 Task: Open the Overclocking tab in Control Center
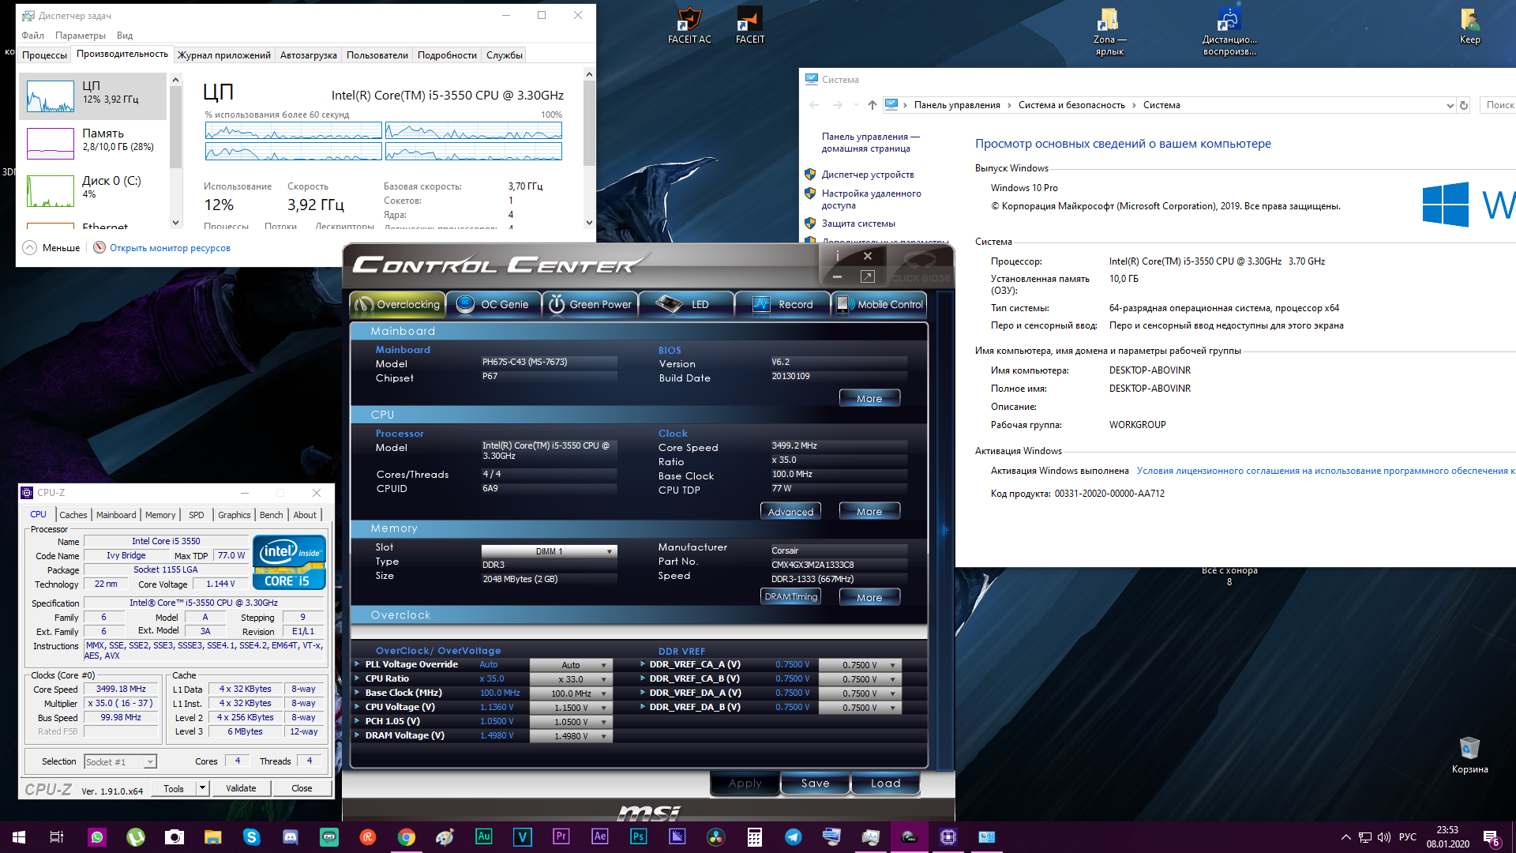[x=397, y=304]
